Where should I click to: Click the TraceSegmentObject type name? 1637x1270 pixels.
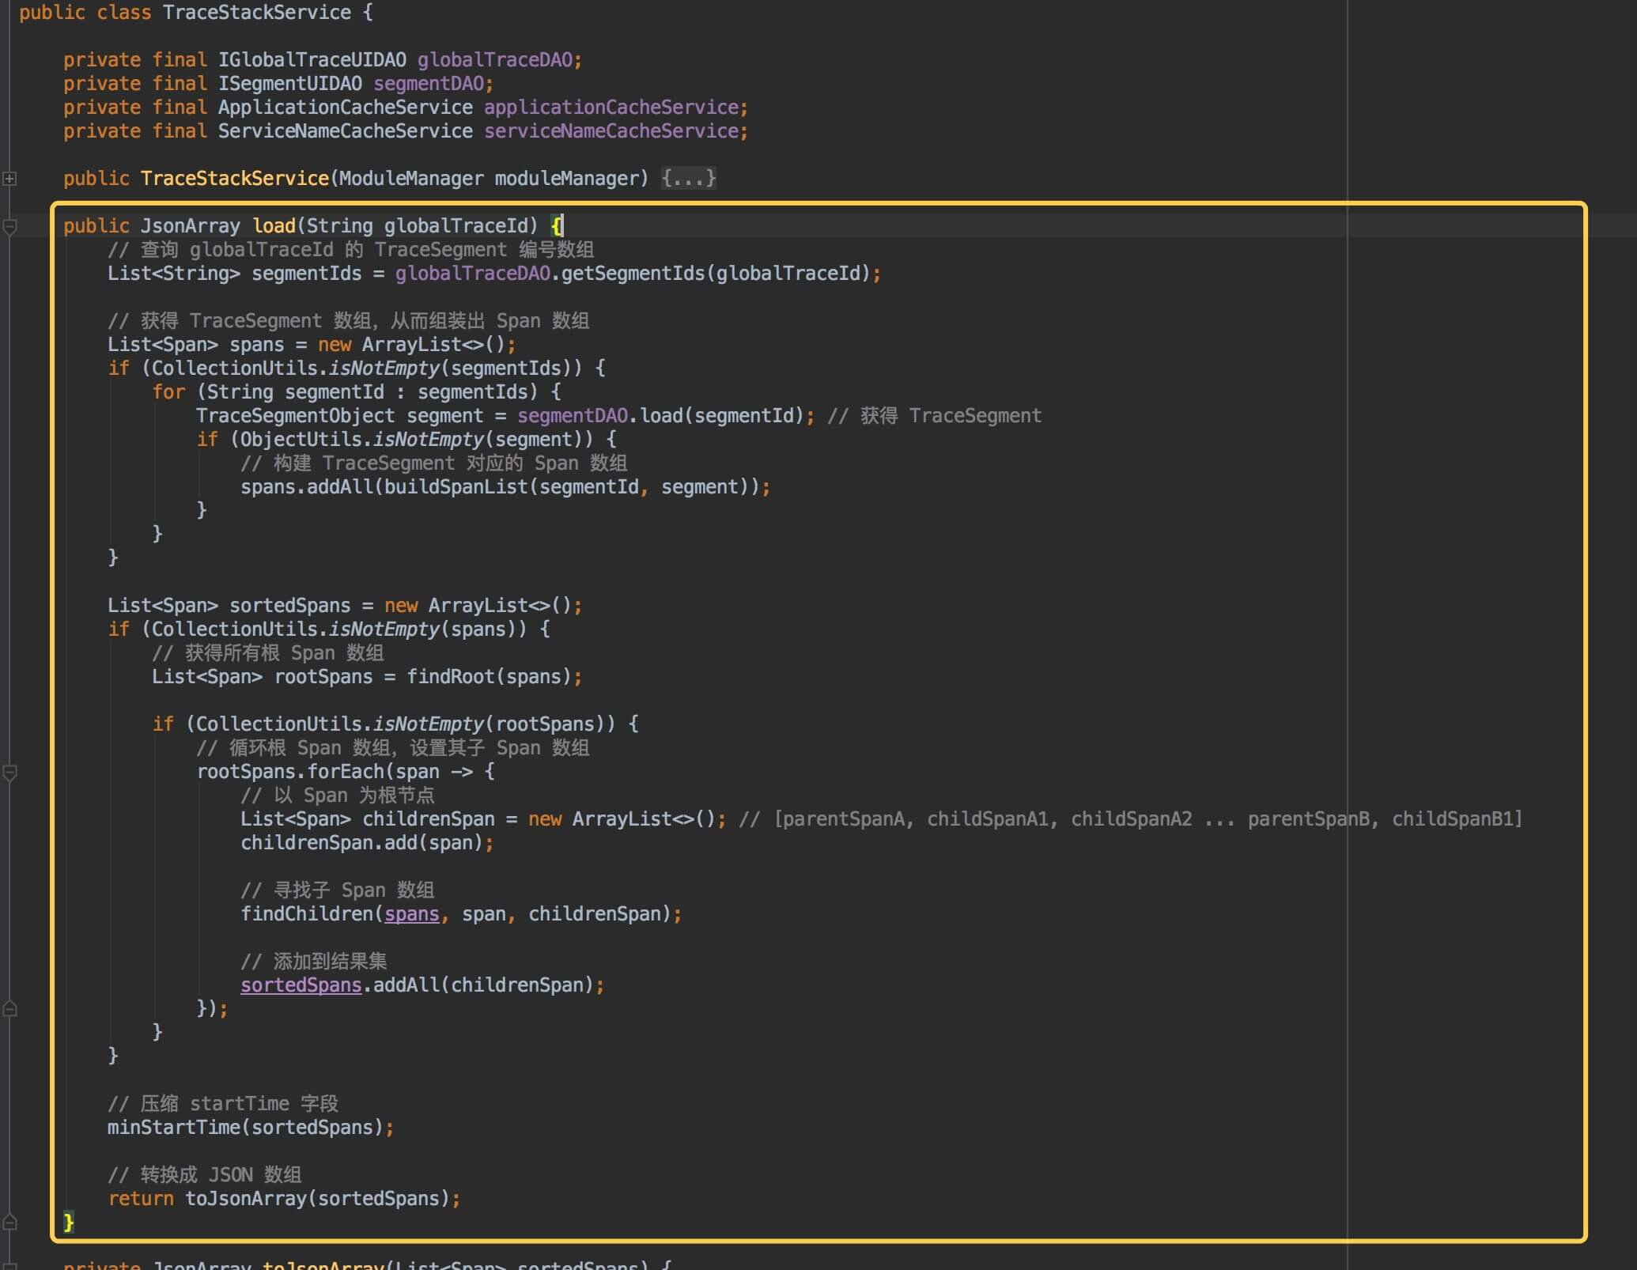click(295, 416)
